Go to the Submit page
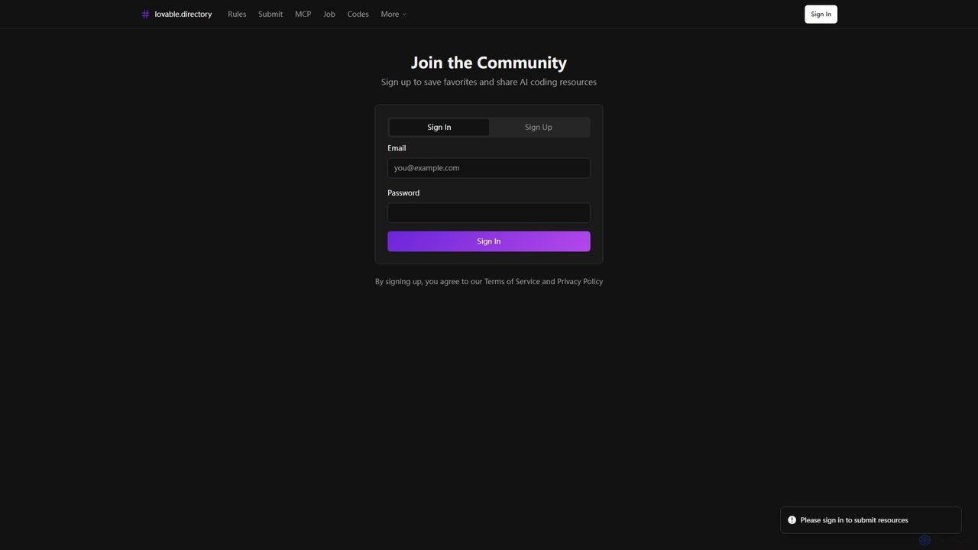This screenshot has width=978, height=550. click(x=270, y=15)
